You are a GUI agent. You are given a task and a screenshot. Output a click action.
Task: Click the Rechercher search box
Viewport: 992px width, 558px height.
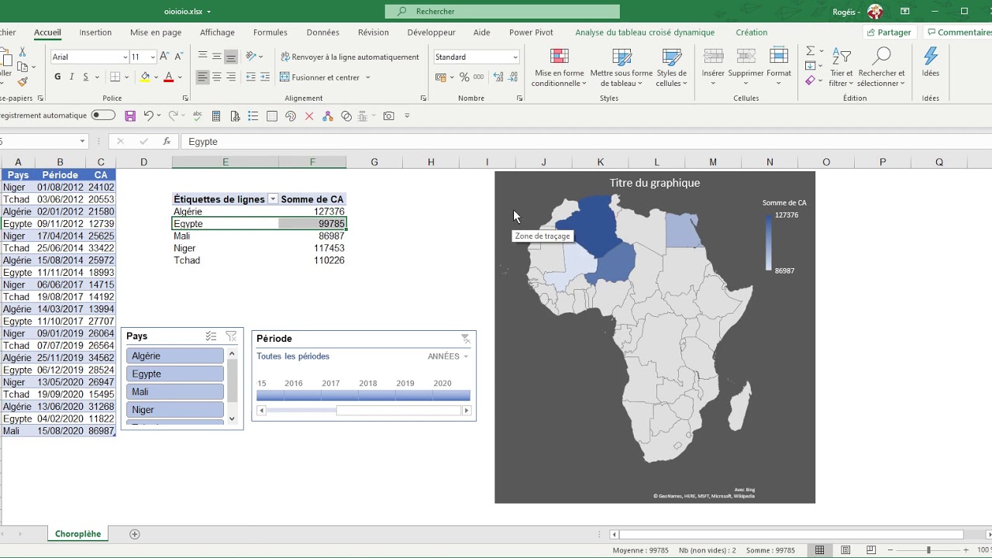(x=502, y=12)
